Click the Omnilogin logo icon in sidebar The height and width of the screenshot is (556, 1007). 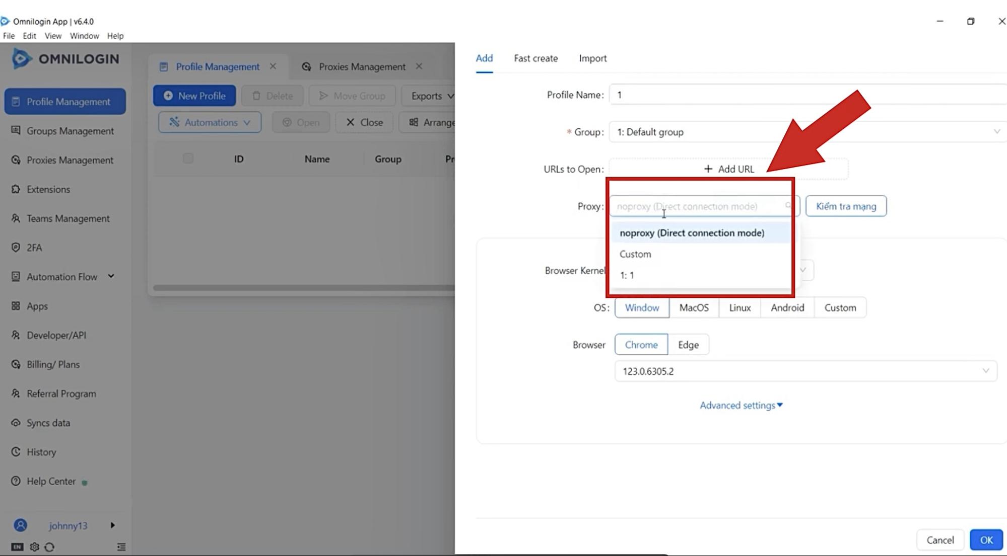point(21,59)
